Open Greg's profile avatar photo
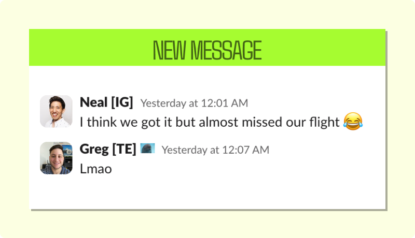Screen dimensions: 415x238 point(56,158)
